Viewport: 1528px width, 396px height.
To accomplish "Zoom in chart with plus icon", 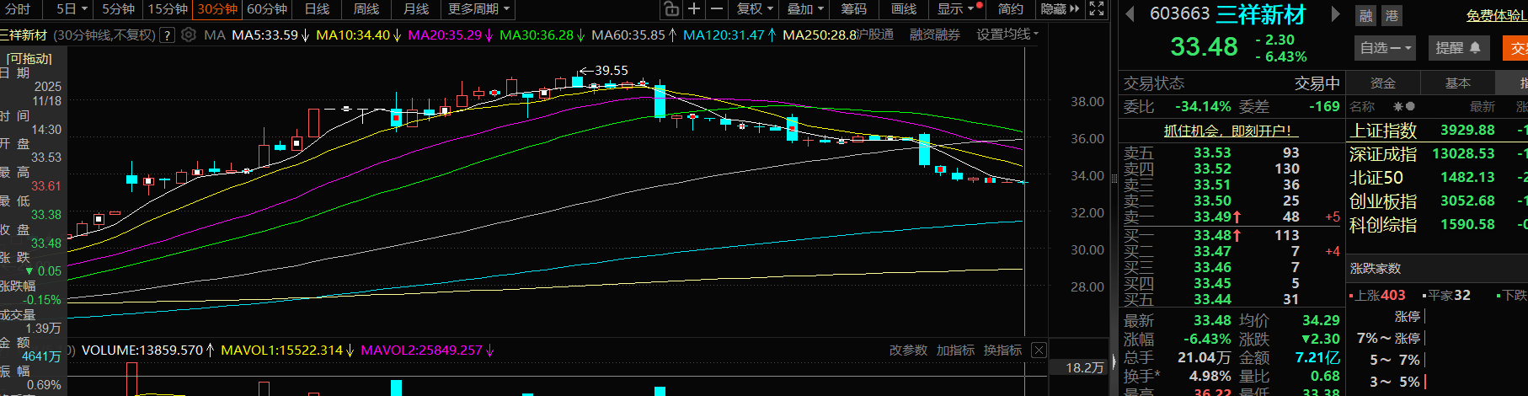I will [694, 9].
